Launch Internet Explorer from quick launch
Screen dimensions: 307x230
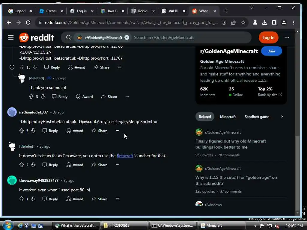click(x=20, y=226)
